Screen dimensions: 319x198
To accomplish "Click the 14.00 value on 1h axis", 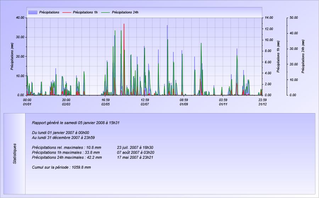I will point(269,18).
